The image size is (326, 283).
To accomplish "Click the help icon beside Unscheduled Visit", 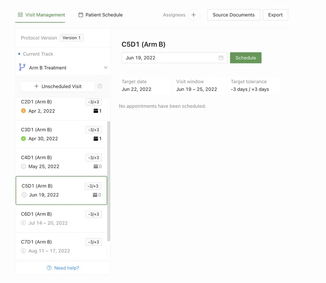I will click(100, 86).
